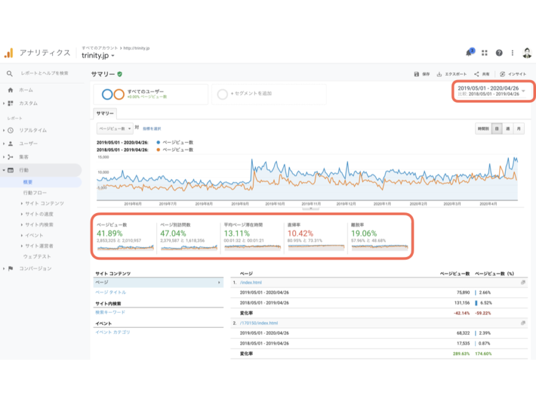
Task: Select the 時間別 hourly chart view
Action: pyautogui.click(x=483, y=129)
